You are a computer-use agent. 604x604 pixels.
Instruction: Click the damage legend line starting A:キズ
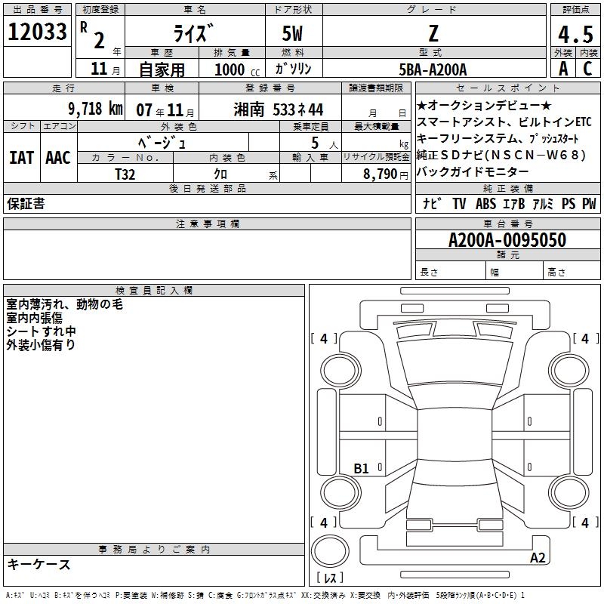[265, 596]
